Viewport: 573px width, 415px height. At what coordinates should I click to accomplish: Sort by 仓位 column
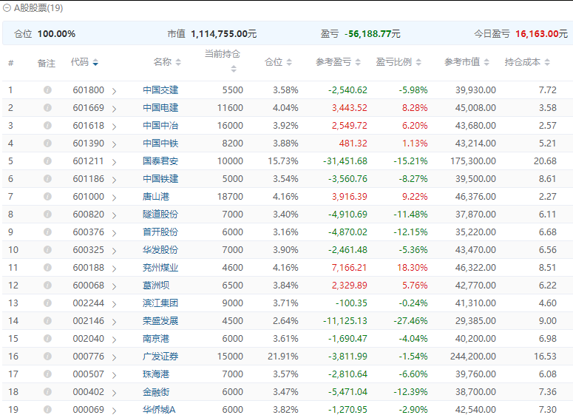(x=289, y=63)
